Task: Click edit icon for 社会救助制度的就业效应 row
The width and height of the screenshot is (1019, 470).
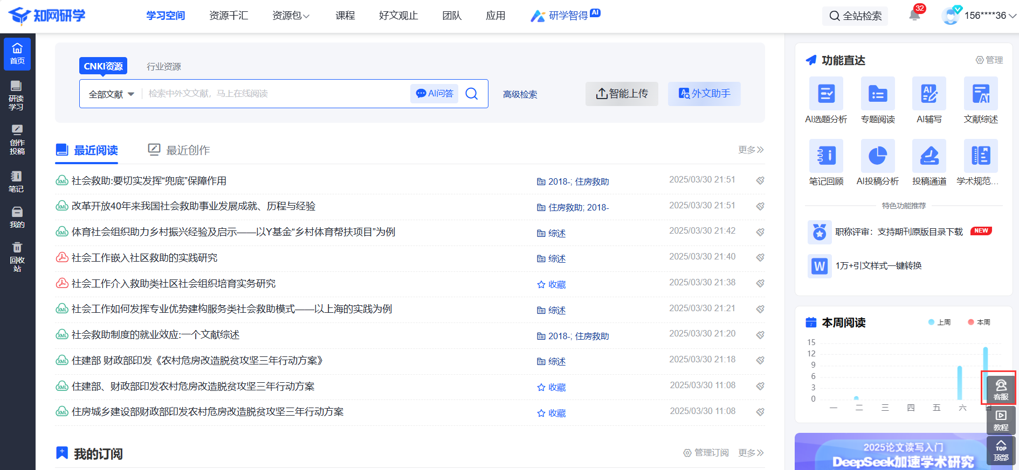Action: [x=760, y=335]
